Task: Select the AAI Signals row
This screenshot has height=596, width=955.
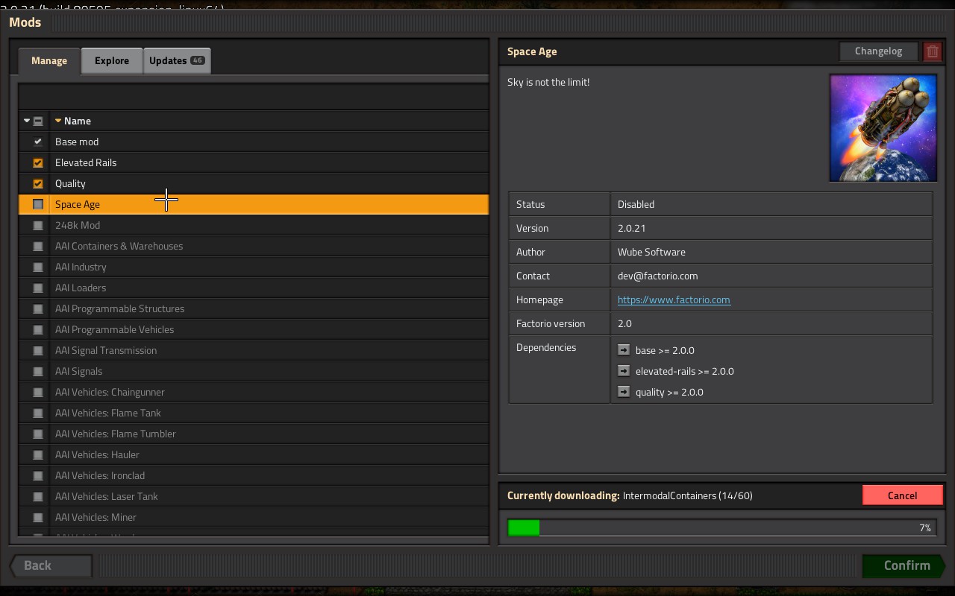Action: pyautogui.click(x=254, y=371)
